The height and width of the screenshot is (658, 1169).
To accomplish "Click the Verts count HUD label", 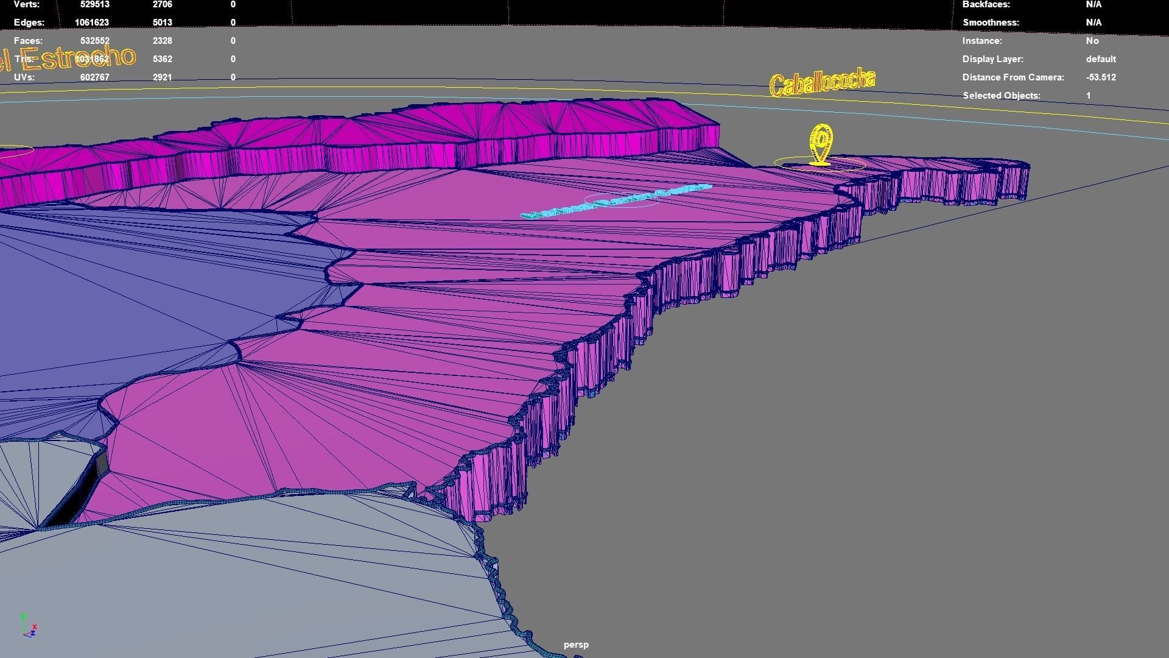I will (x=26, y=4).
